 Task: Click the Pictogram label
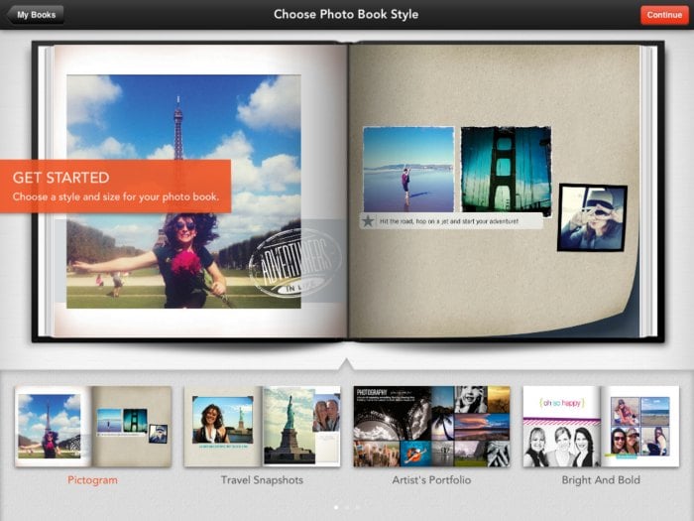click(x=92, y=480)
